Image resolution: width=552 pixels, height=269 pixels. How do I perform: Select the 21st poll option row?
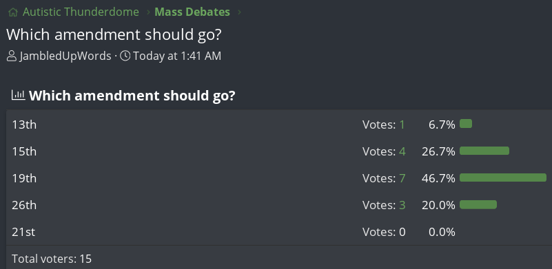click(279, 232)
